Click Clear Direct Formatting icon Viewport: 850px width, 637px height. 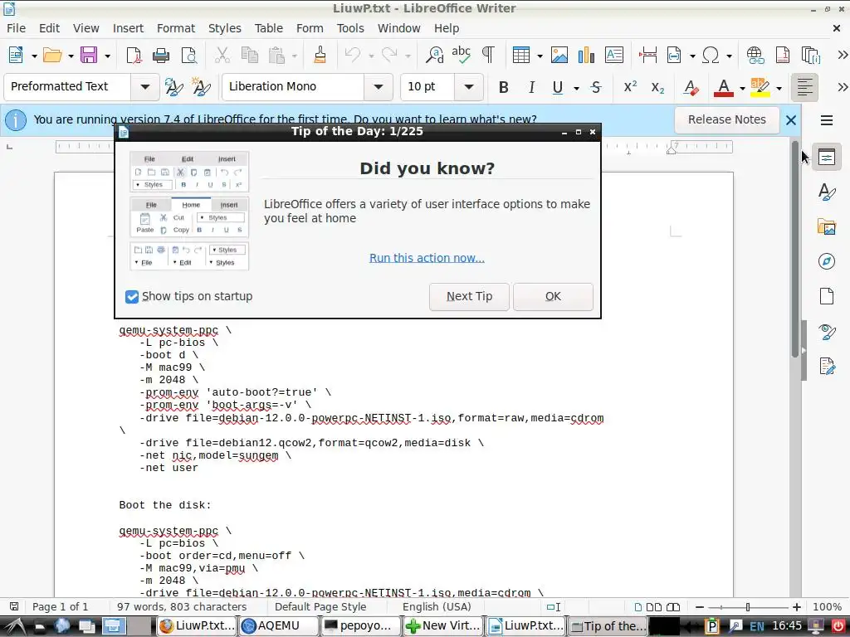coord(691,87)
